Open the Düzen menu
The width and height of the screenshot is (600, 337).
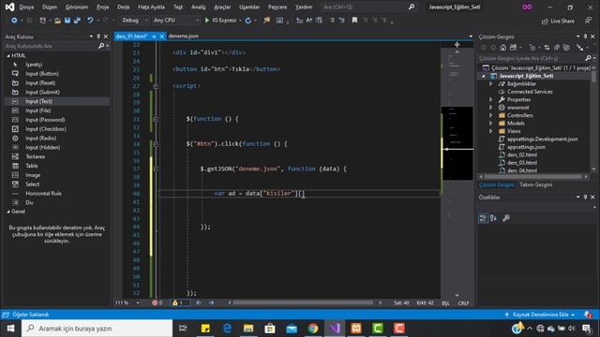tap(50, 7)
